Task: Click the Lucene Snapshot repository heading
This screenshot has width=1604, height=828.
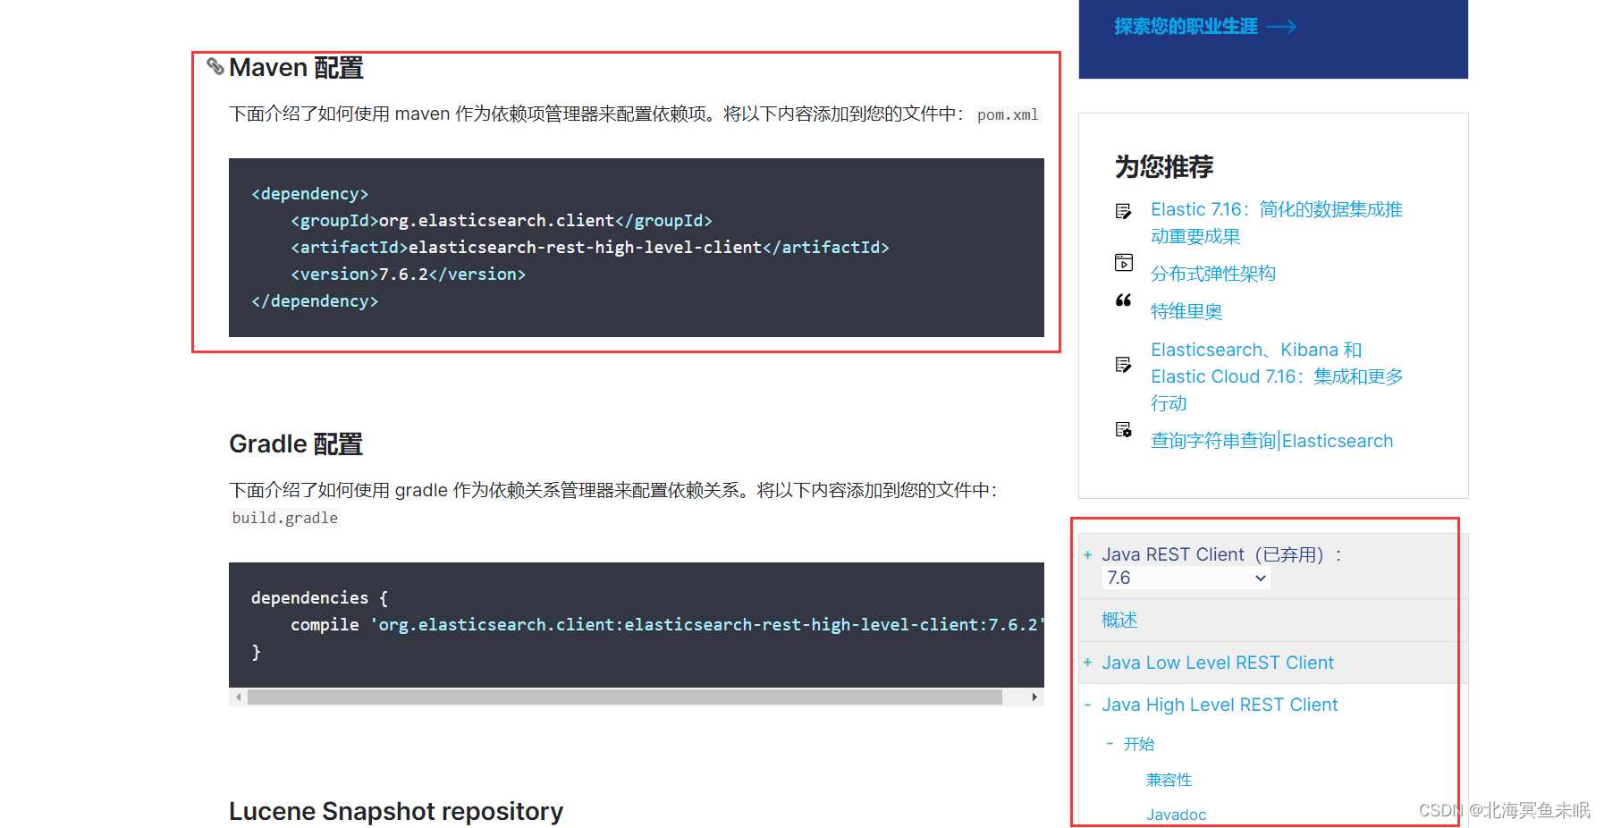Action: pos(396,812)
